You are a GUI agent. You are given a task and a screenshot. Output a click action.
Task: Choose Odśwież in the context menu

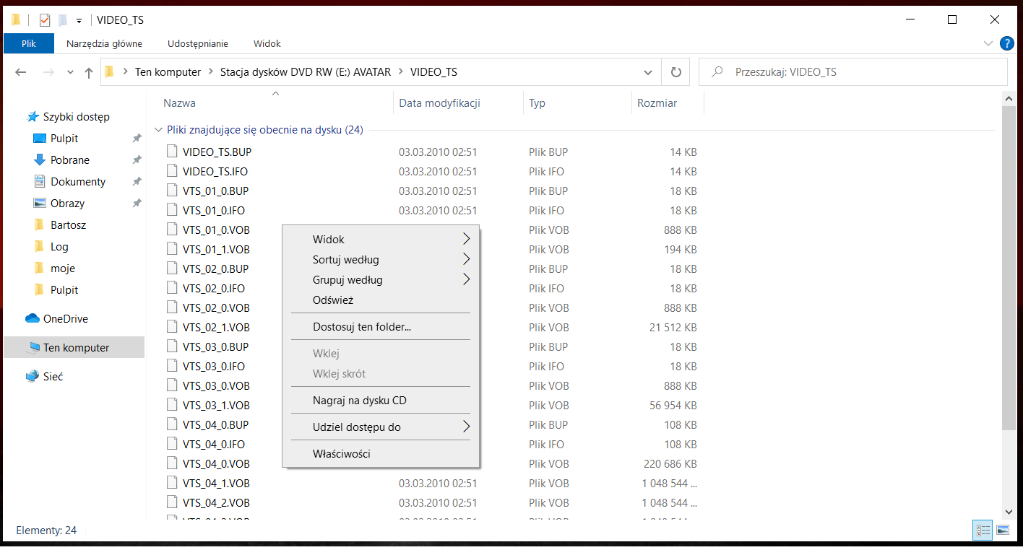pyautogui.click(x=381, y=300)
